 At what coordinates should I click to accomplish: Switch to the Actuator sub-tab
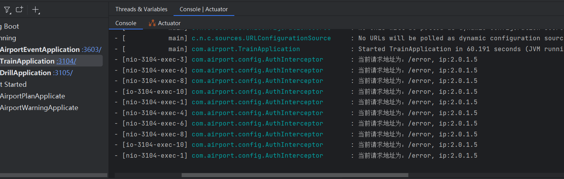[165, 23]
